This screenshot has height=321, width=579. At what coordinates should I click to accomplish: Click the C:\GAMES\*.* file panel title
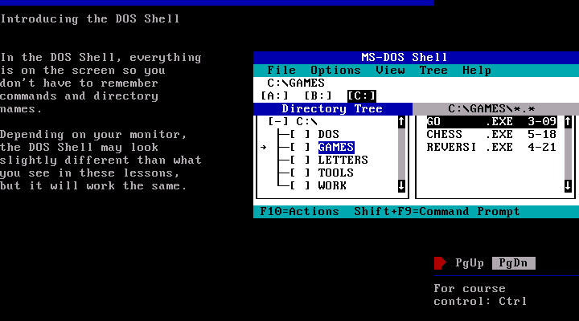[495, 108]
